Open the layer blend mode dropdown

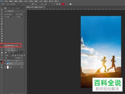pyautogui.click(x=9, y=58)
